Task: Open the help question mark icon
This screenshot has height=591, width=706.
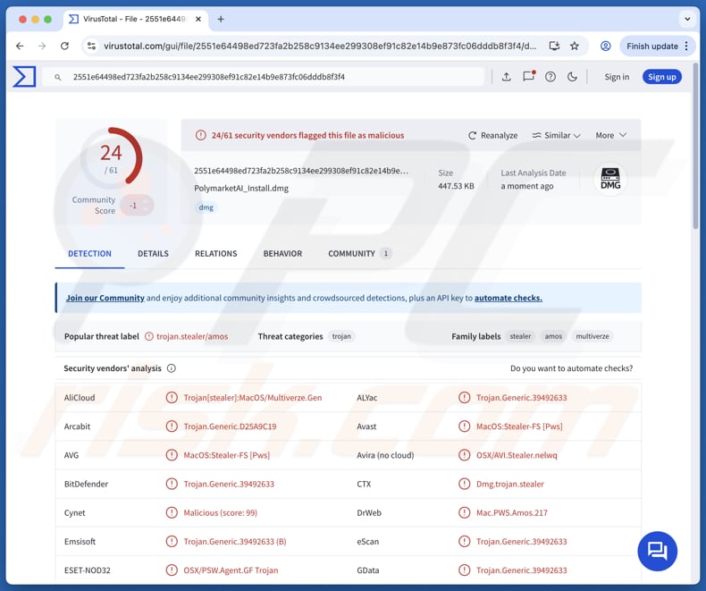Action: pyautogui.click(x=551, y=77)
